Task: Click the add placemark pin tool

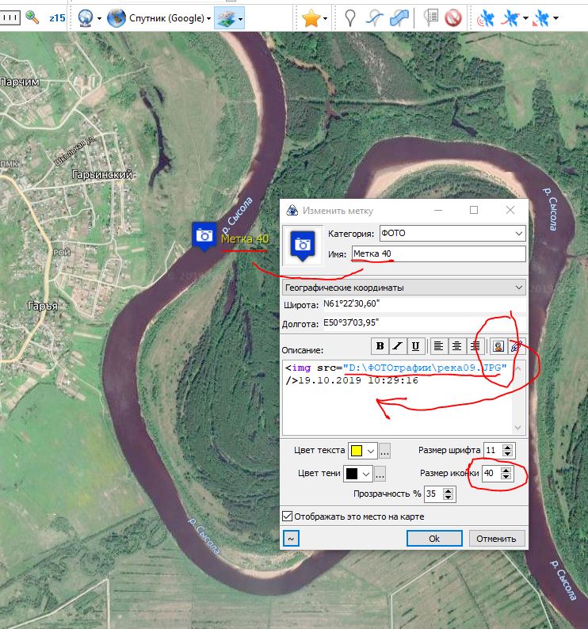Action: click(349, 17)
